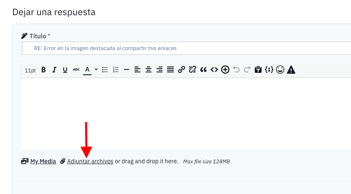Click the paperclip attach icon
This screenshot has width=351, height=194.
point(63,161)
